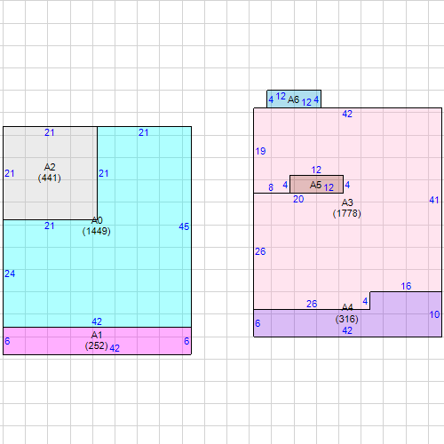The height and width of the screenshot is (444, 444).
Task: Click the 16 dimension label
Action: tap(406, 286)
